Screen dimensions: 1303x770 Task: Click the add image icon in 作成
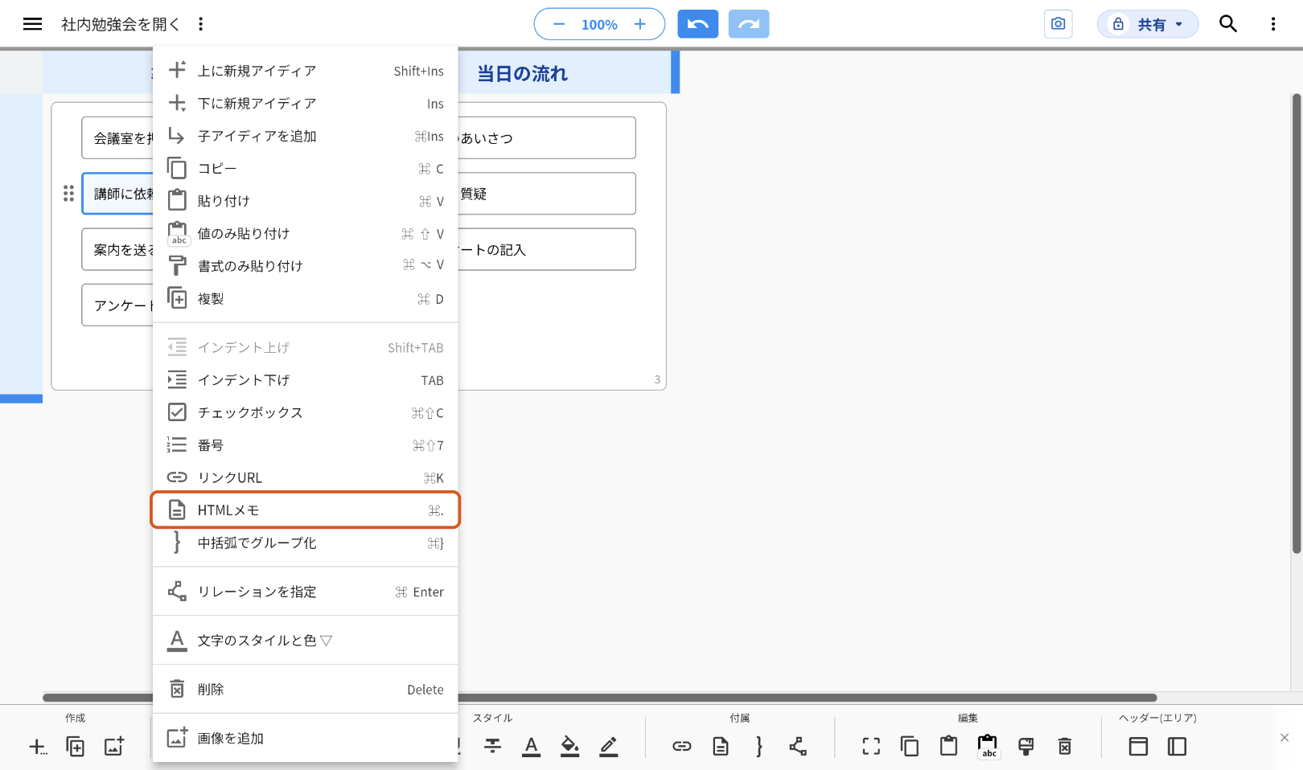114,747
